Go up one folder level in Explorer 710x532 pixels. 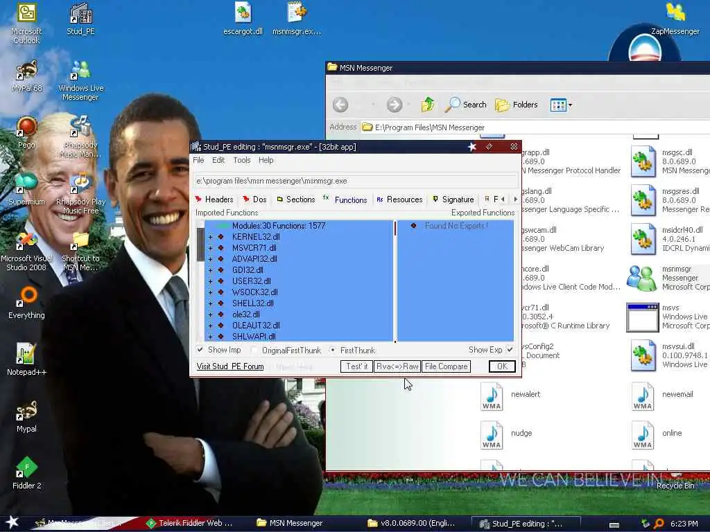click(428, 105)
